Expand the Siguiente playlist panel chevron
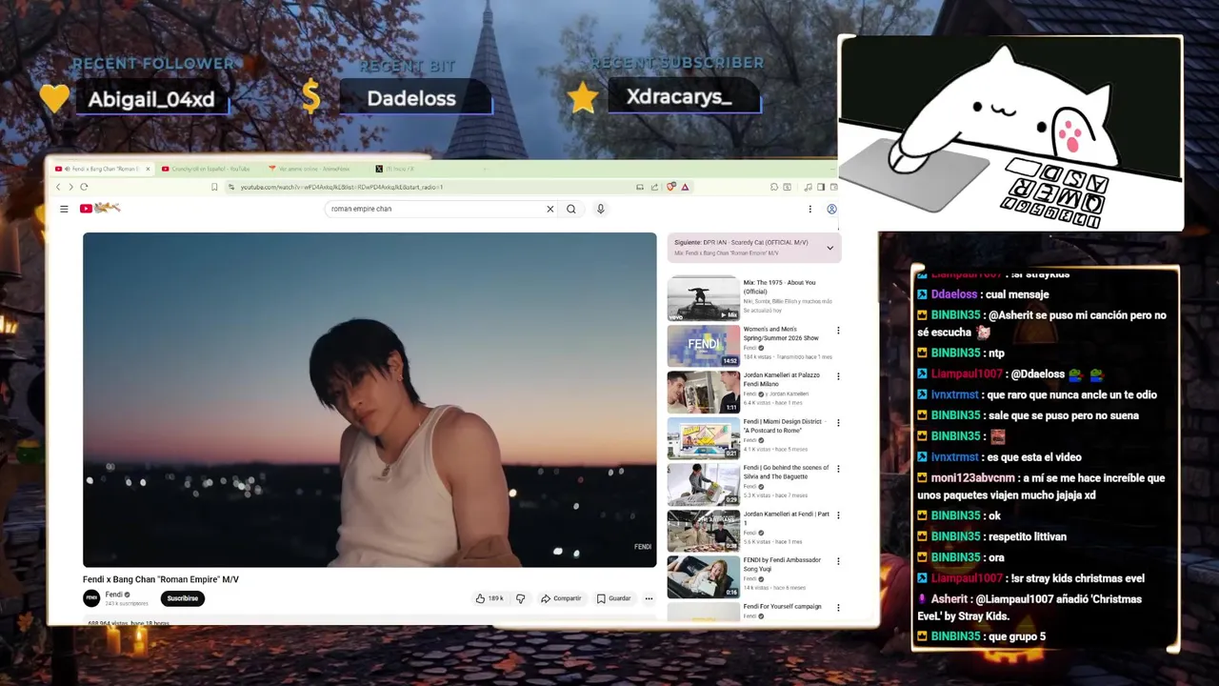This screenshot has height=686, width=1219. [x=829, y=248]
